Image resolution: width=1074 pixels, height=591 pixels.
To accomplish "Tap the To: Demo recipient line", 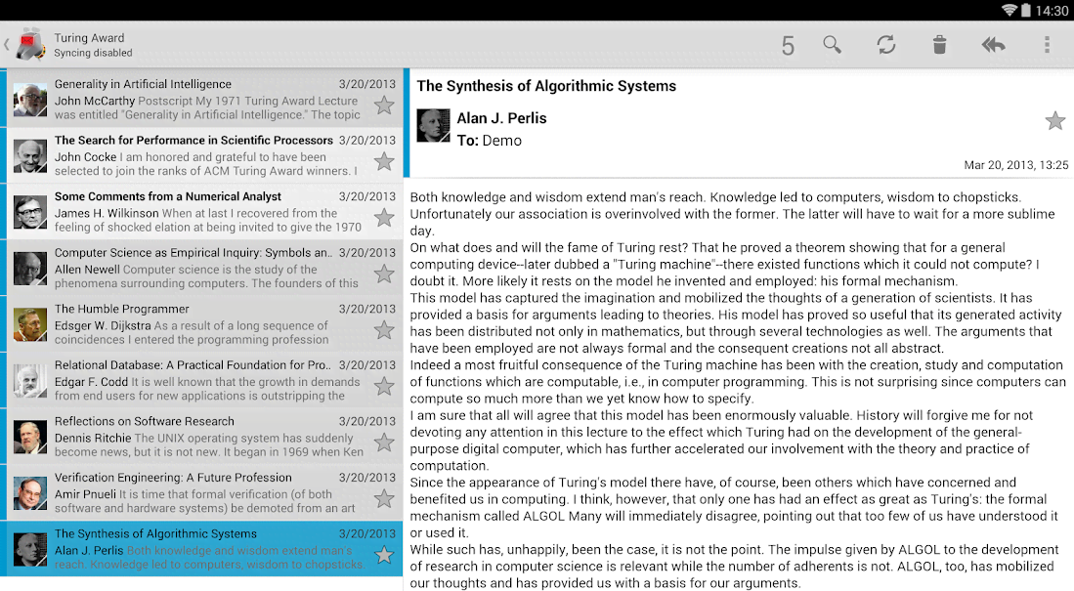I will pyautogui.click(x=489, y=141).
